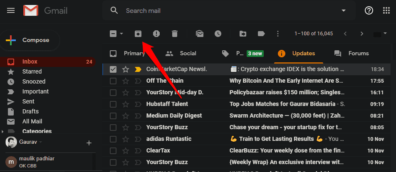
Task: Star the CoinMarketCap Newsl. email
Action: pos(126,69)
